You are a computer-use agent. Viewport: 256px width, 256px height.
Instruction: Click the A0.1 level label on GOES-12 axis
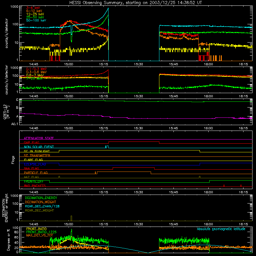click(x=15, y=124)
